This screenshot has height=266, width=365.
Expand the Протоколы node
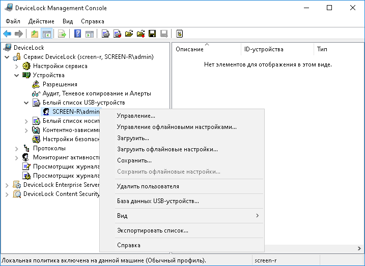click(16, 149)
